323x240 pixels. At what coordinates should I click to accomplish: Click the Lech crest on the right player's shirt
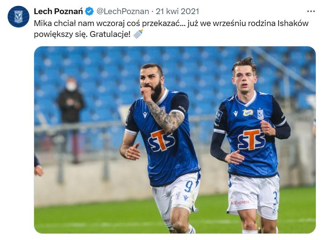click(x=260, y=114)
